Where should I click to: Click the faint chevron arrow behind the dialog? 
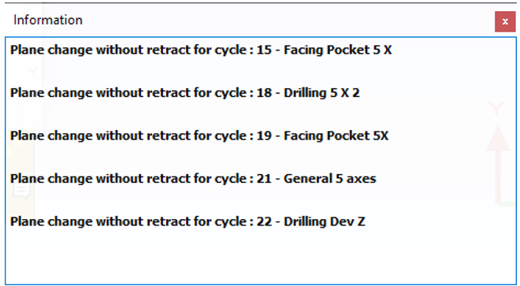[32, 70]
